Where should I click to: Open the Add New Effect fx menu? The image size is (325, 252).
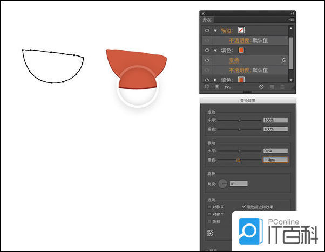(x=227, y=86)
